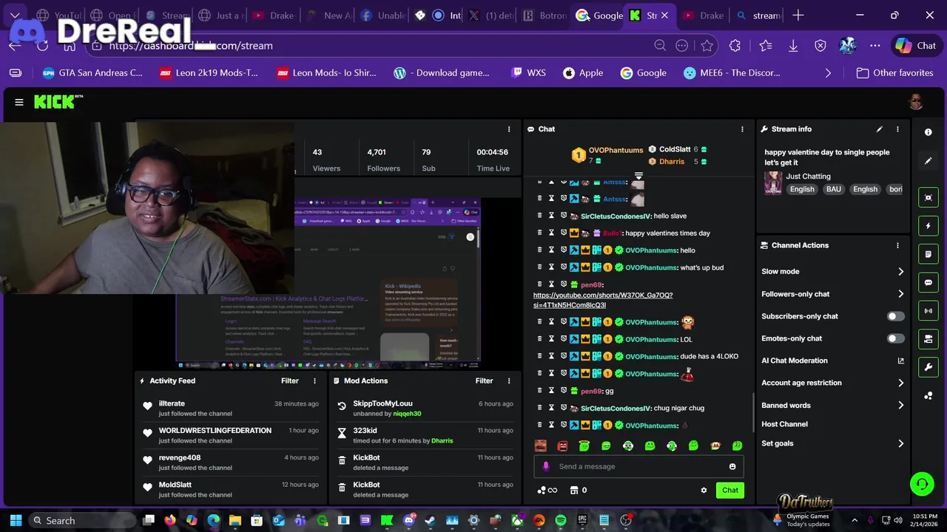This screenshot has width=947, height=532.
Task: Click Host Channel action
Action: [784, 424]
